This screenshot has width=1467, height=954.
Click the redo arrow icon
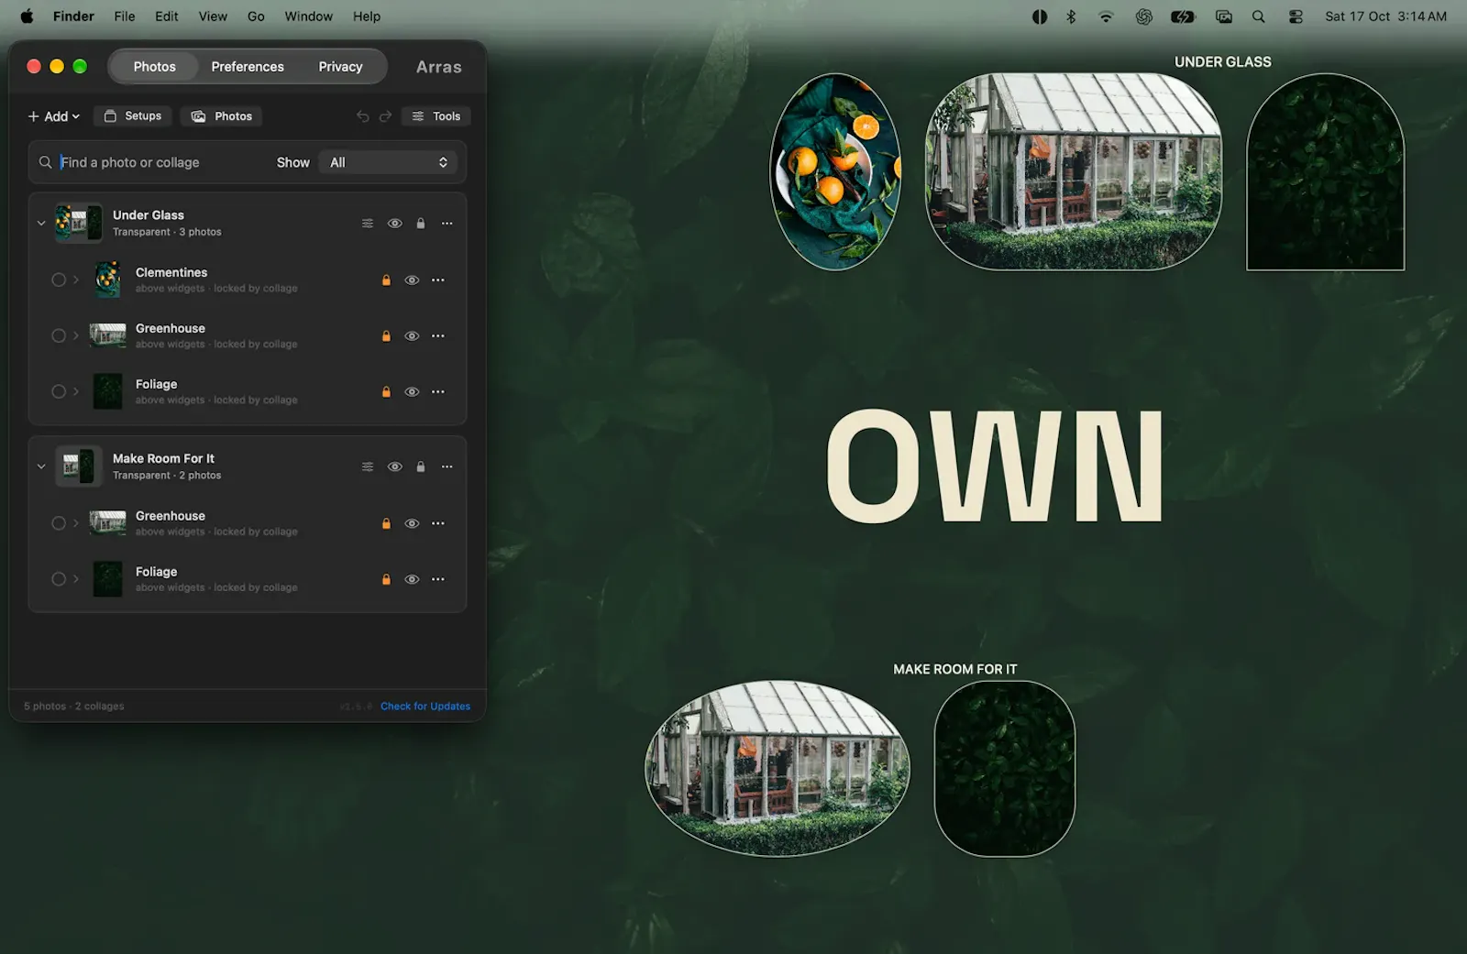[x=385, y=116]
